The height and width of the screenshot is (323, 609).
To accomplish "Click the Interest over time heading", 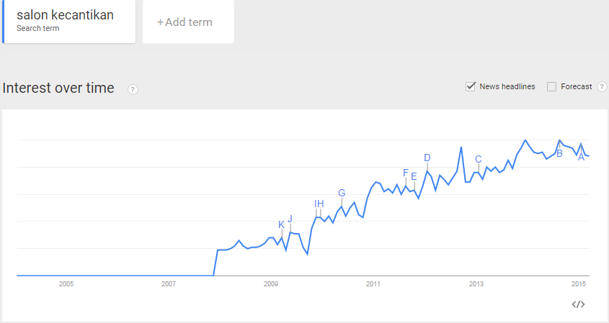I will (58, 88).
